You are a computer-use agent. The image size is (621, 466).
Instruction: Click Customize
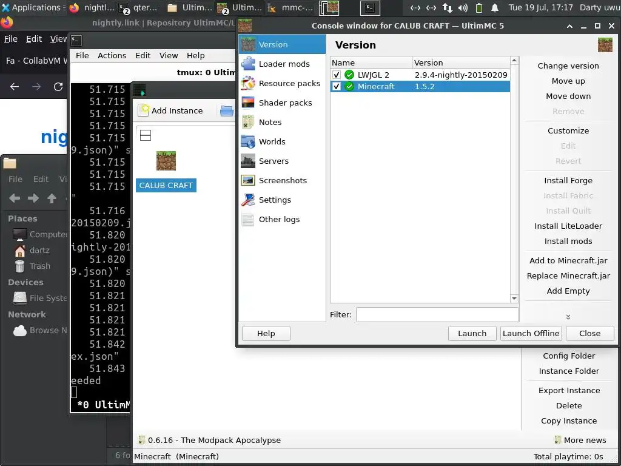click(568, 131)
